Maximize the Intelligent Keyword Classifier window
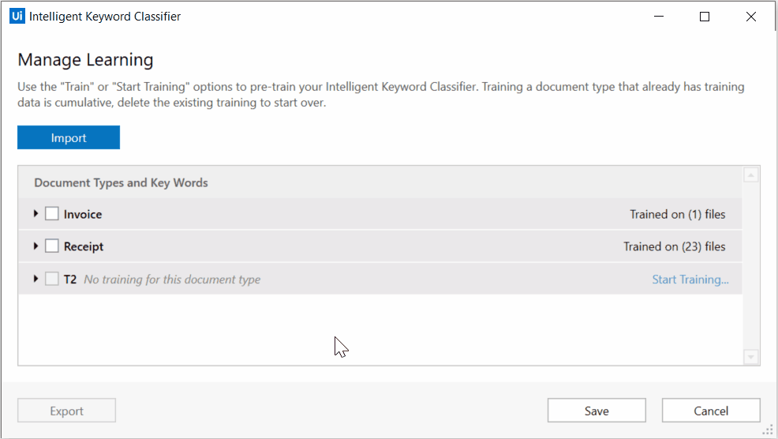Image resolution: width=778 pixels, height=439 pixels. 704,17
